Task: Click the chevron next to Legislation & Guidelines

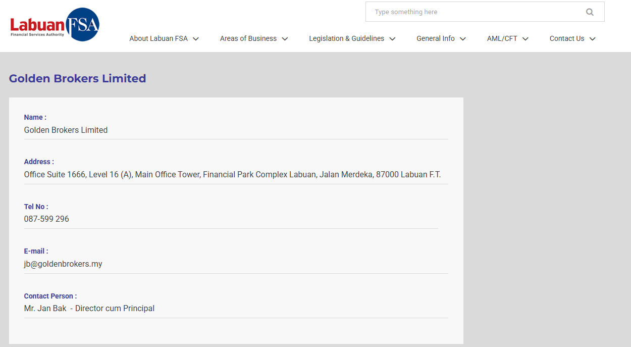Action: tap(392, 39)
